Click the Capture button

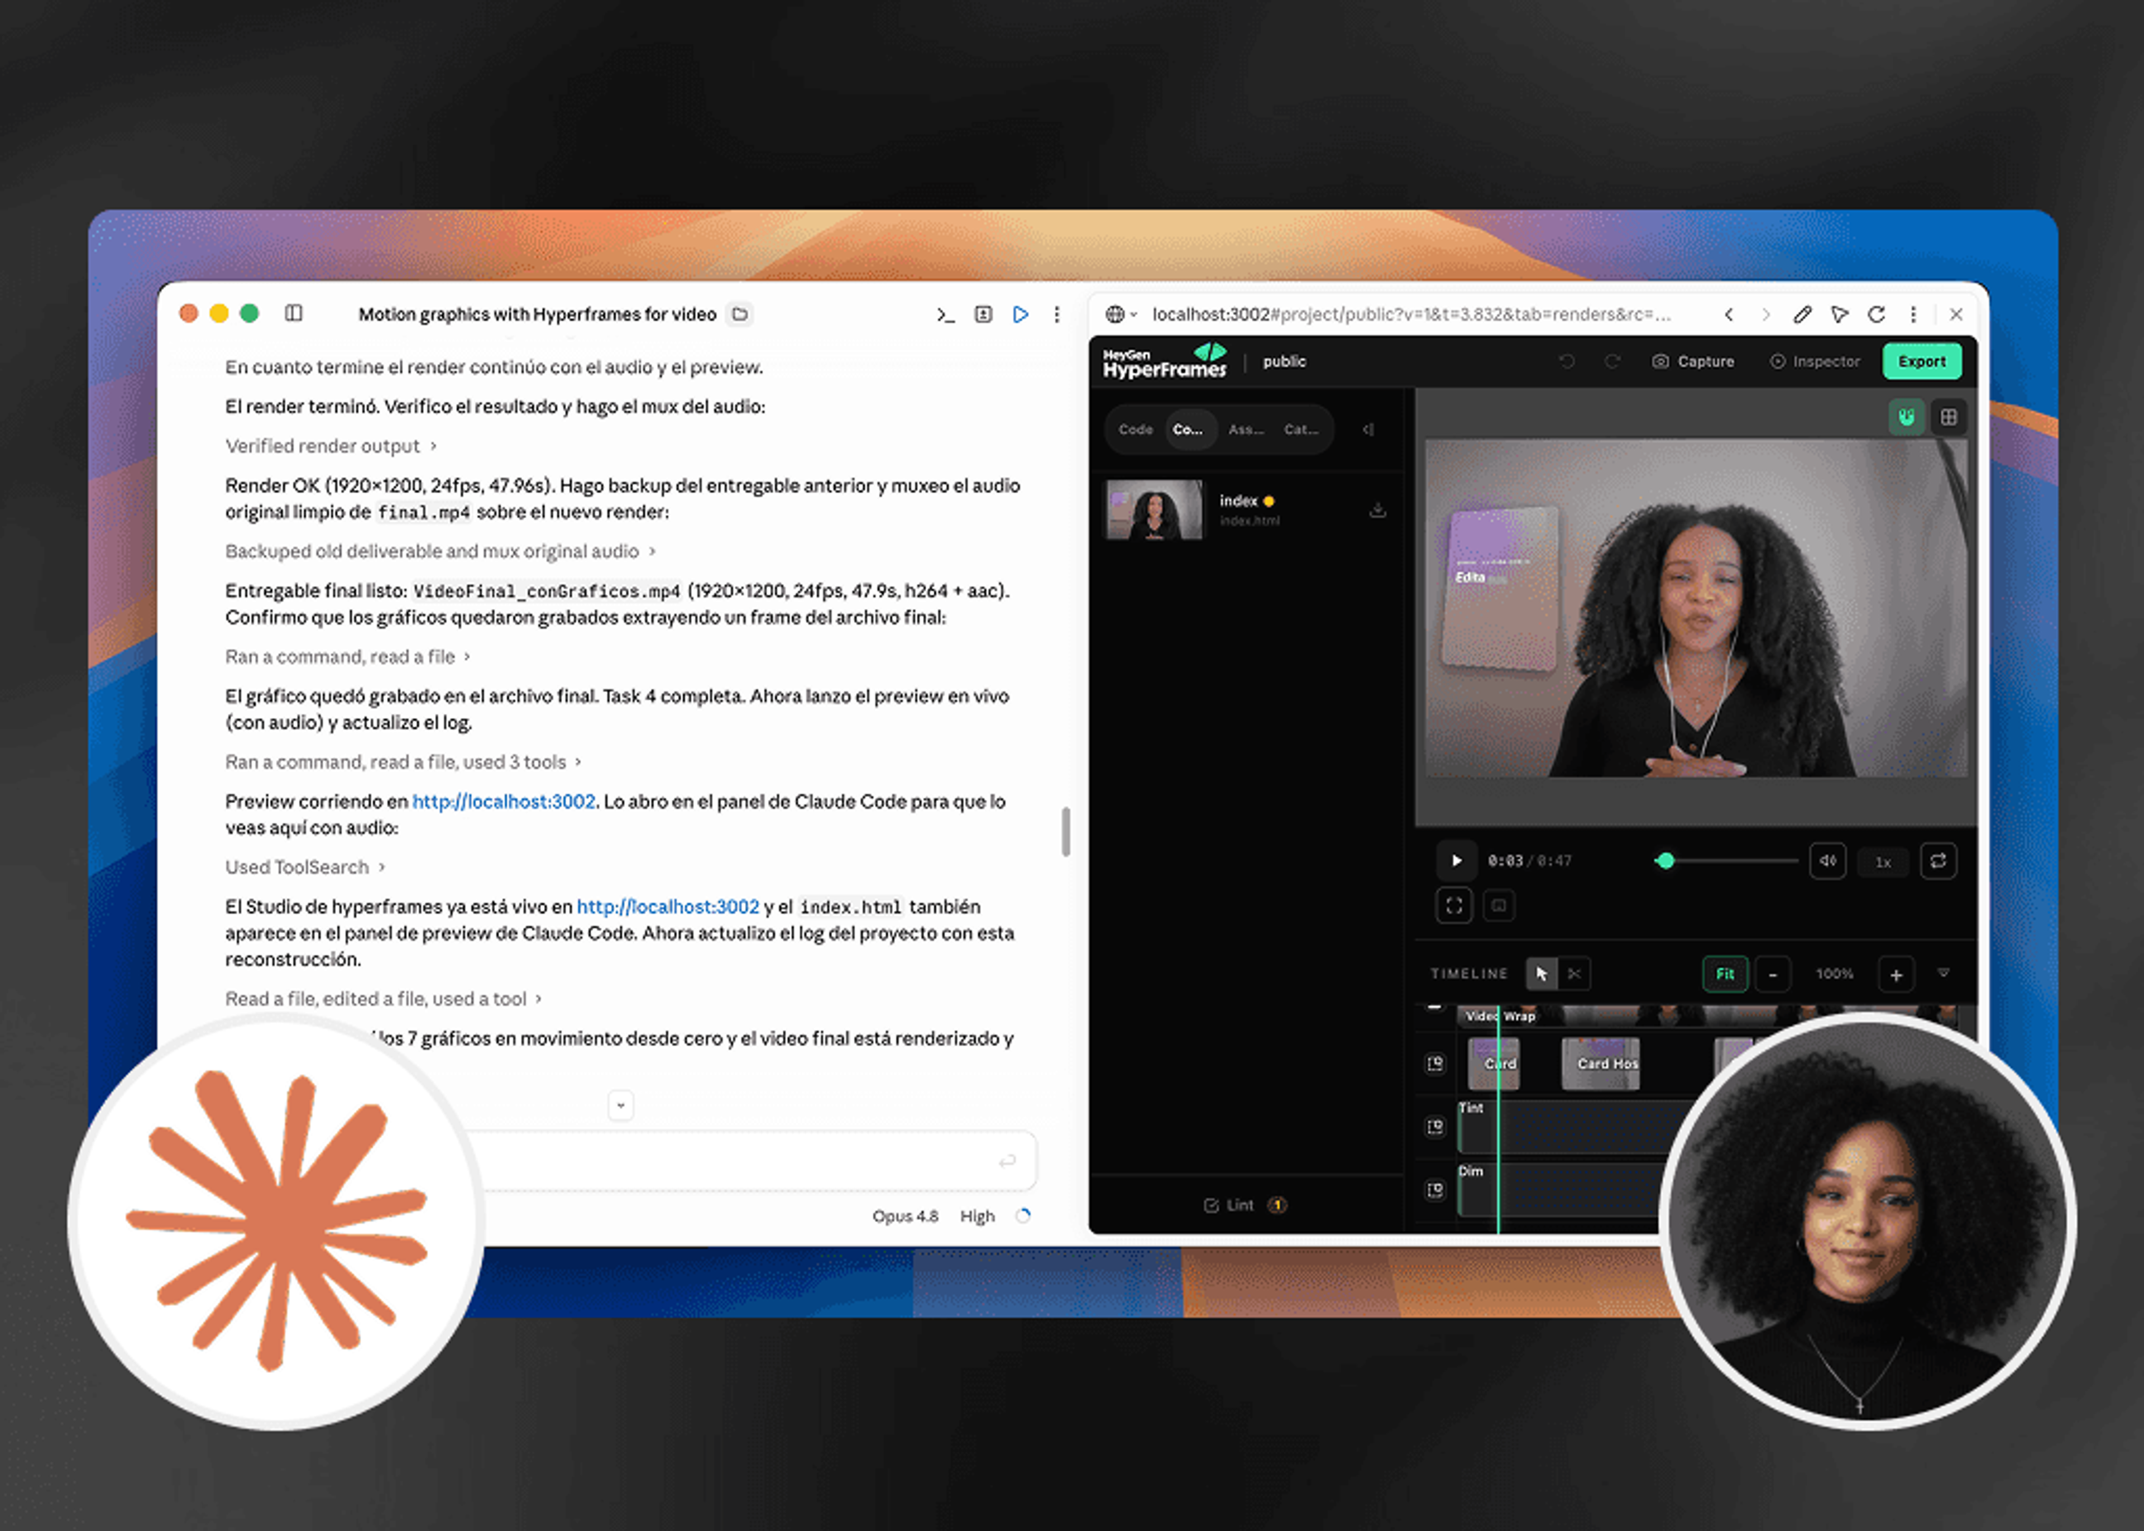tap(1693, 361)
